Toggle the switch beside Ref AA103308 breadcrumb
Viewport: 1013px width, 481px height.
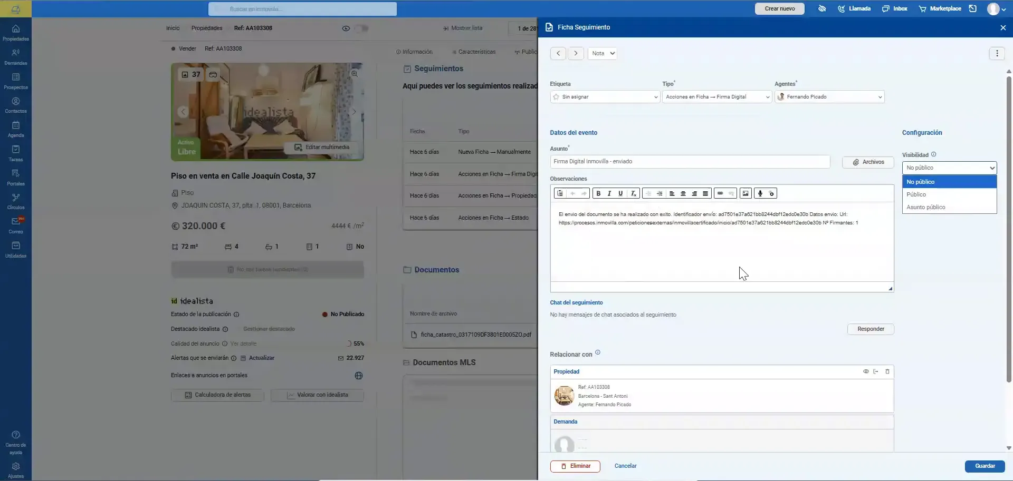361,28
